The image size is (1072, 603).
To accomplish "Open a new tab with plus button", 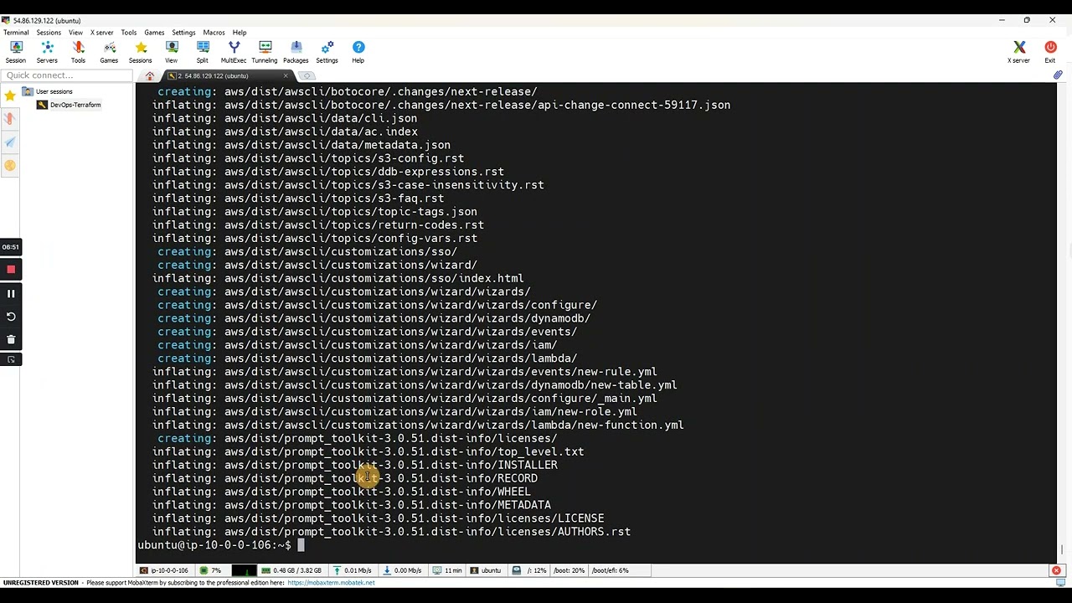I will coord(307,76).
